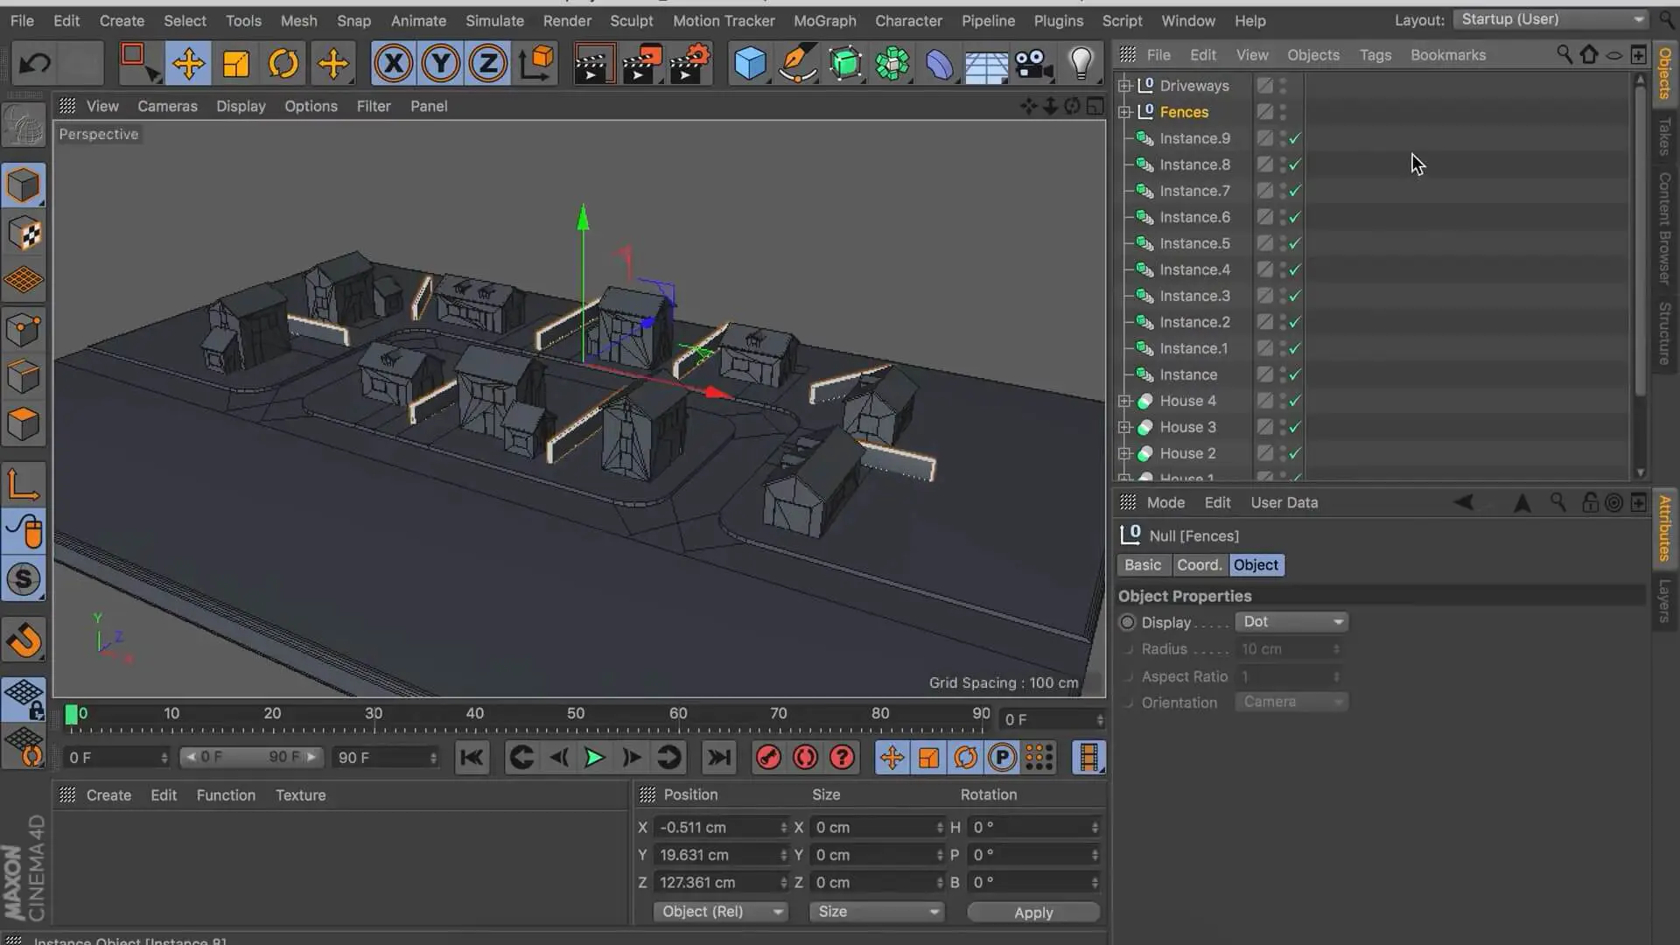
Task: Add a Light object
Action: pos(1081,63)
